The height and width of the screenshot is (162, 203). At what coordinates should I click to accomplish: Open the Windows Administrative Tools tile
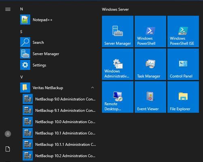coord(118,64)
